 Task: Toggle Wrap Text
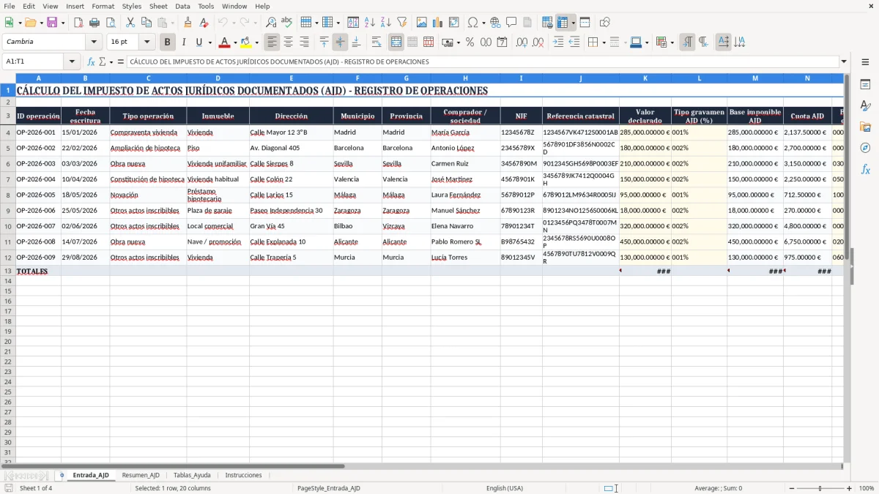click(x=377, y=42)
